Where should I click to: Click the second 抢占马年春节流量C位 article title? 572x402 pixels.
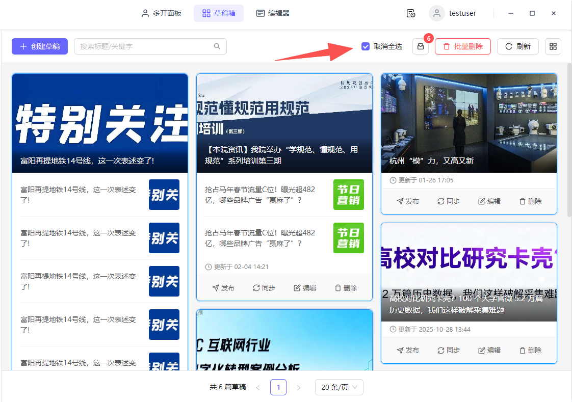point(259,238)
